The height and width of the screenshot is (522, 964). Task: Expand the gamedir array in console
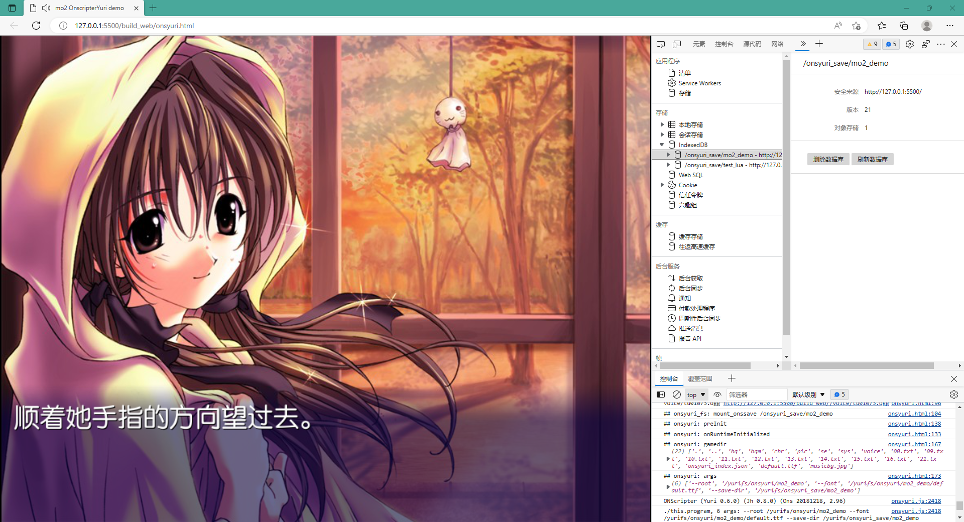(x=668, y=459)
